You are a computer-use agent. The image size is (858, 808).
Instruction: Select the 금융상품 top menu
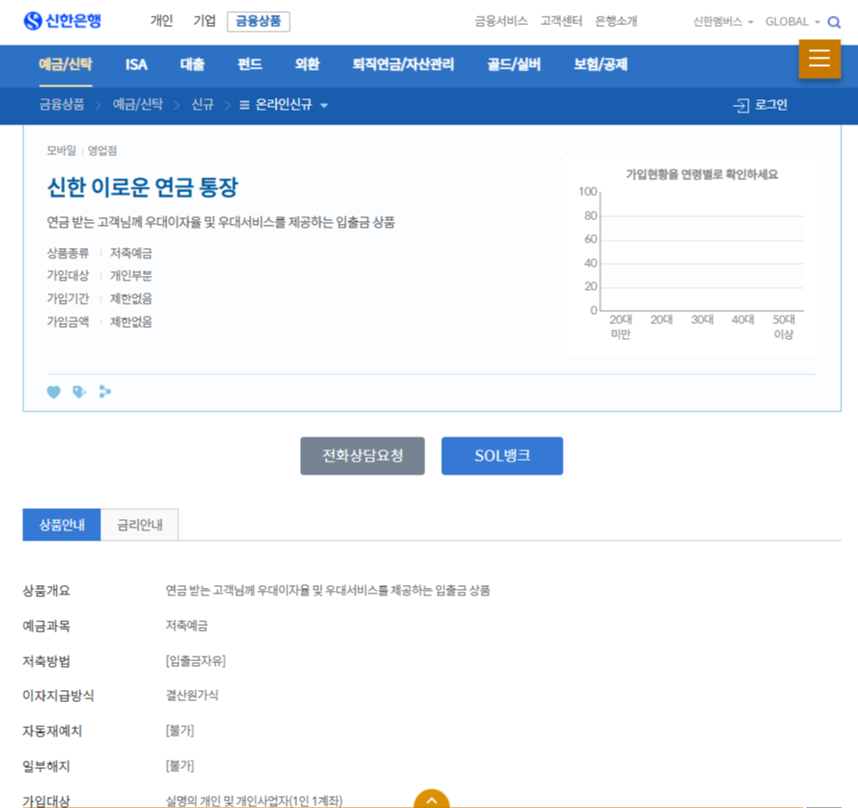(x=258, y=21)
